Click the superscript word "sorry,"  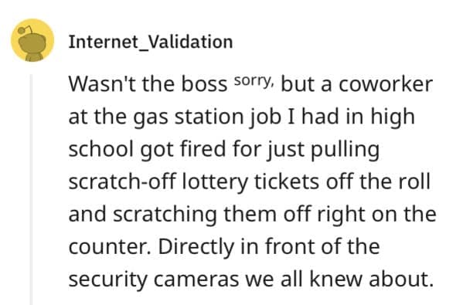254,81
